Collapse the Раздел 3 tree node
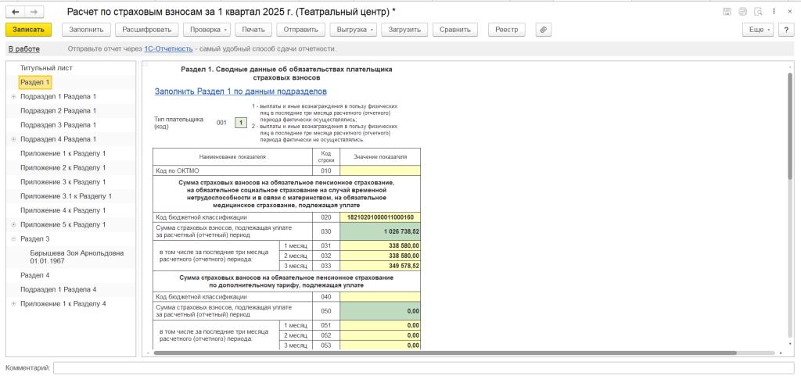This screenshot has height=376, width=801. (13, 239)
